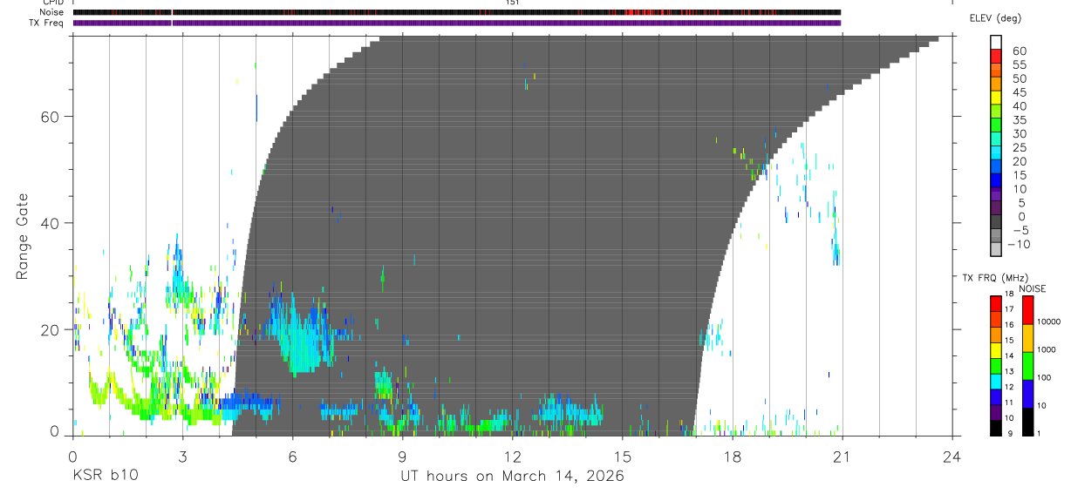1071x494 pixels.
Task: Click the x-axis tick label '18'
Action: pyautogui.click(x=733, y=456)
